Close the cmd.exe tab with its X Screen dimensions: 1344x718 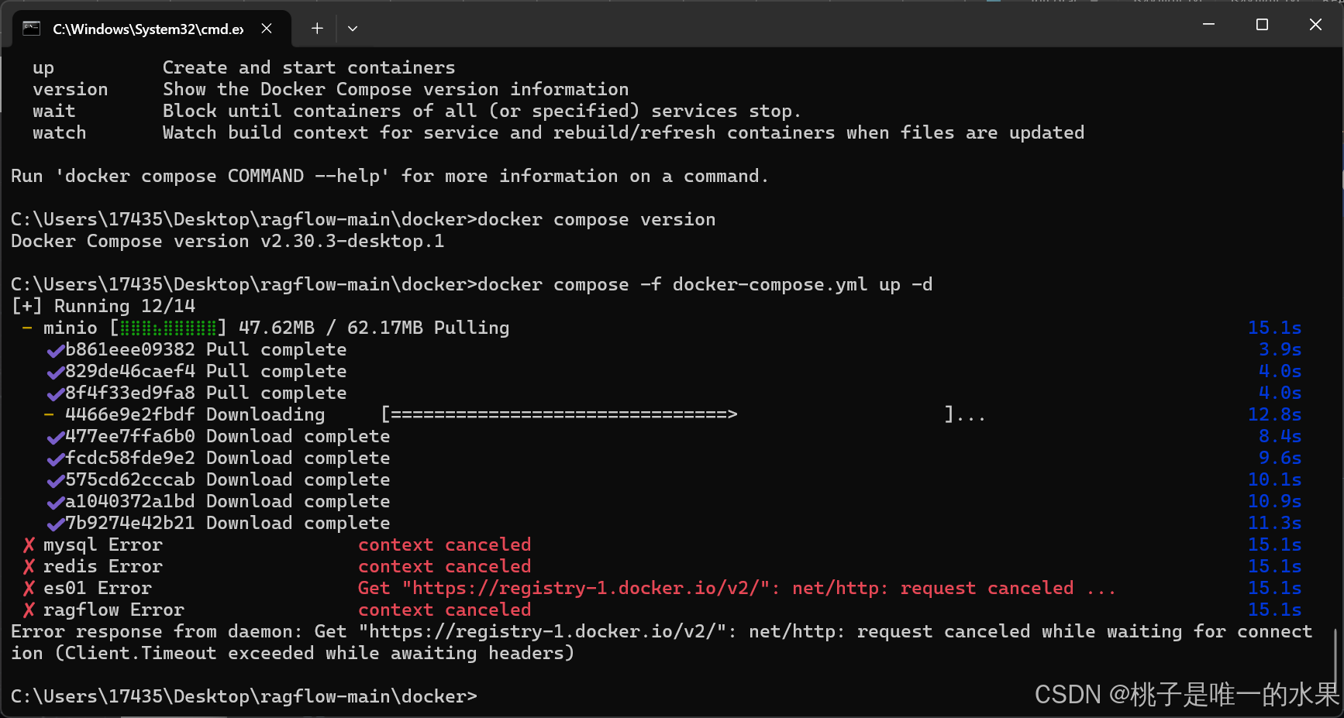pos(267,29)
